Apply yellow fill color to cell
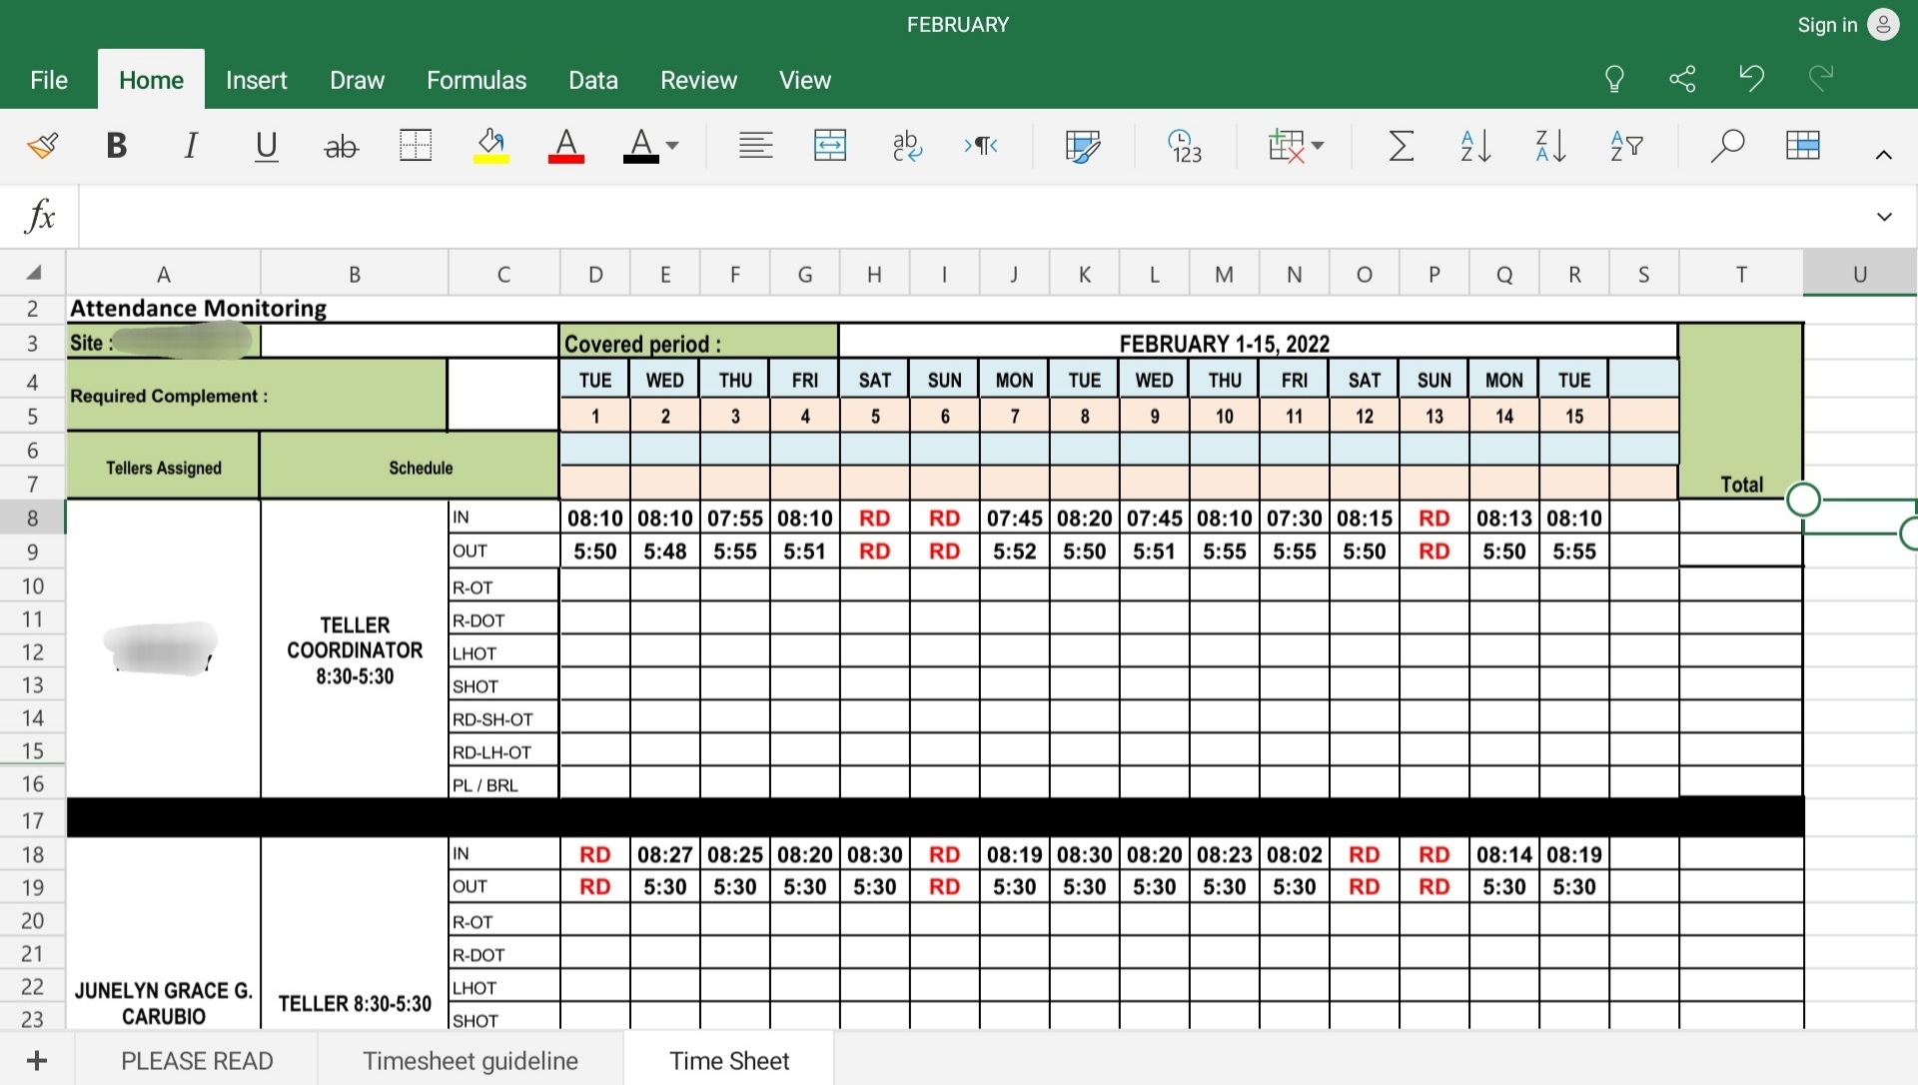 click(490, 146)
